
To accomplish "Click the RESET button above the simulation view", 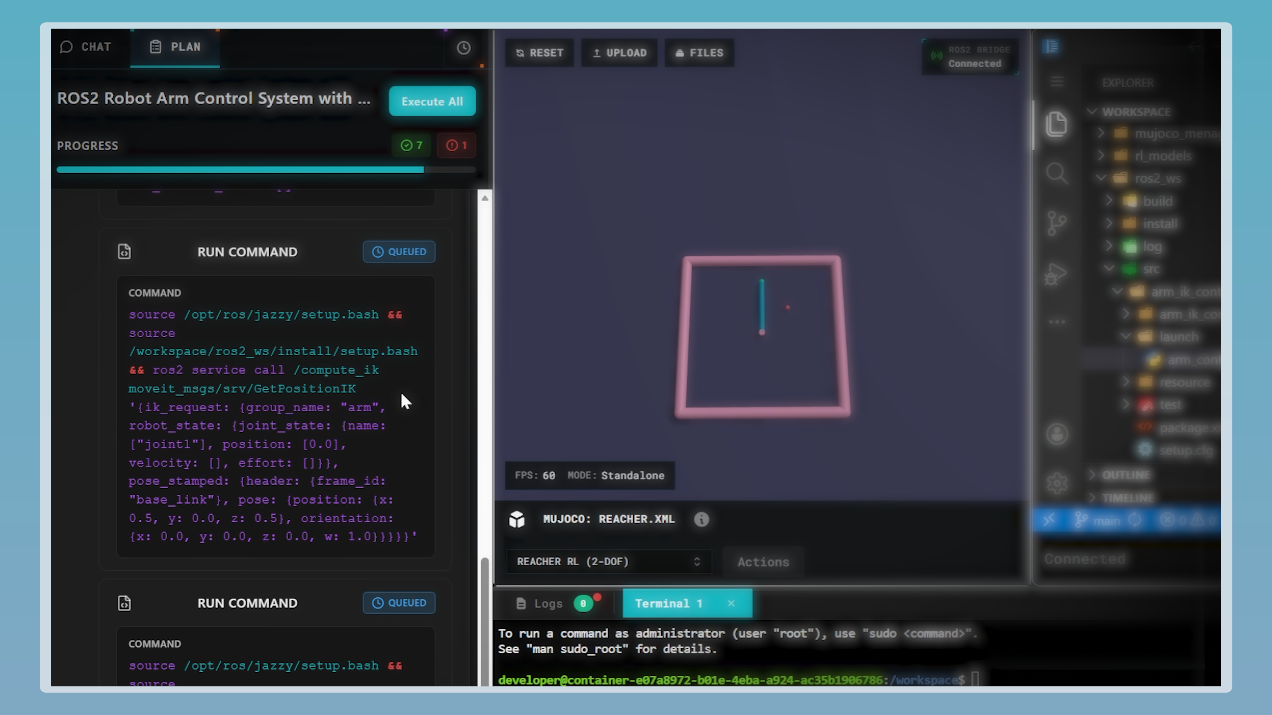I will click(x=539, y=53).
